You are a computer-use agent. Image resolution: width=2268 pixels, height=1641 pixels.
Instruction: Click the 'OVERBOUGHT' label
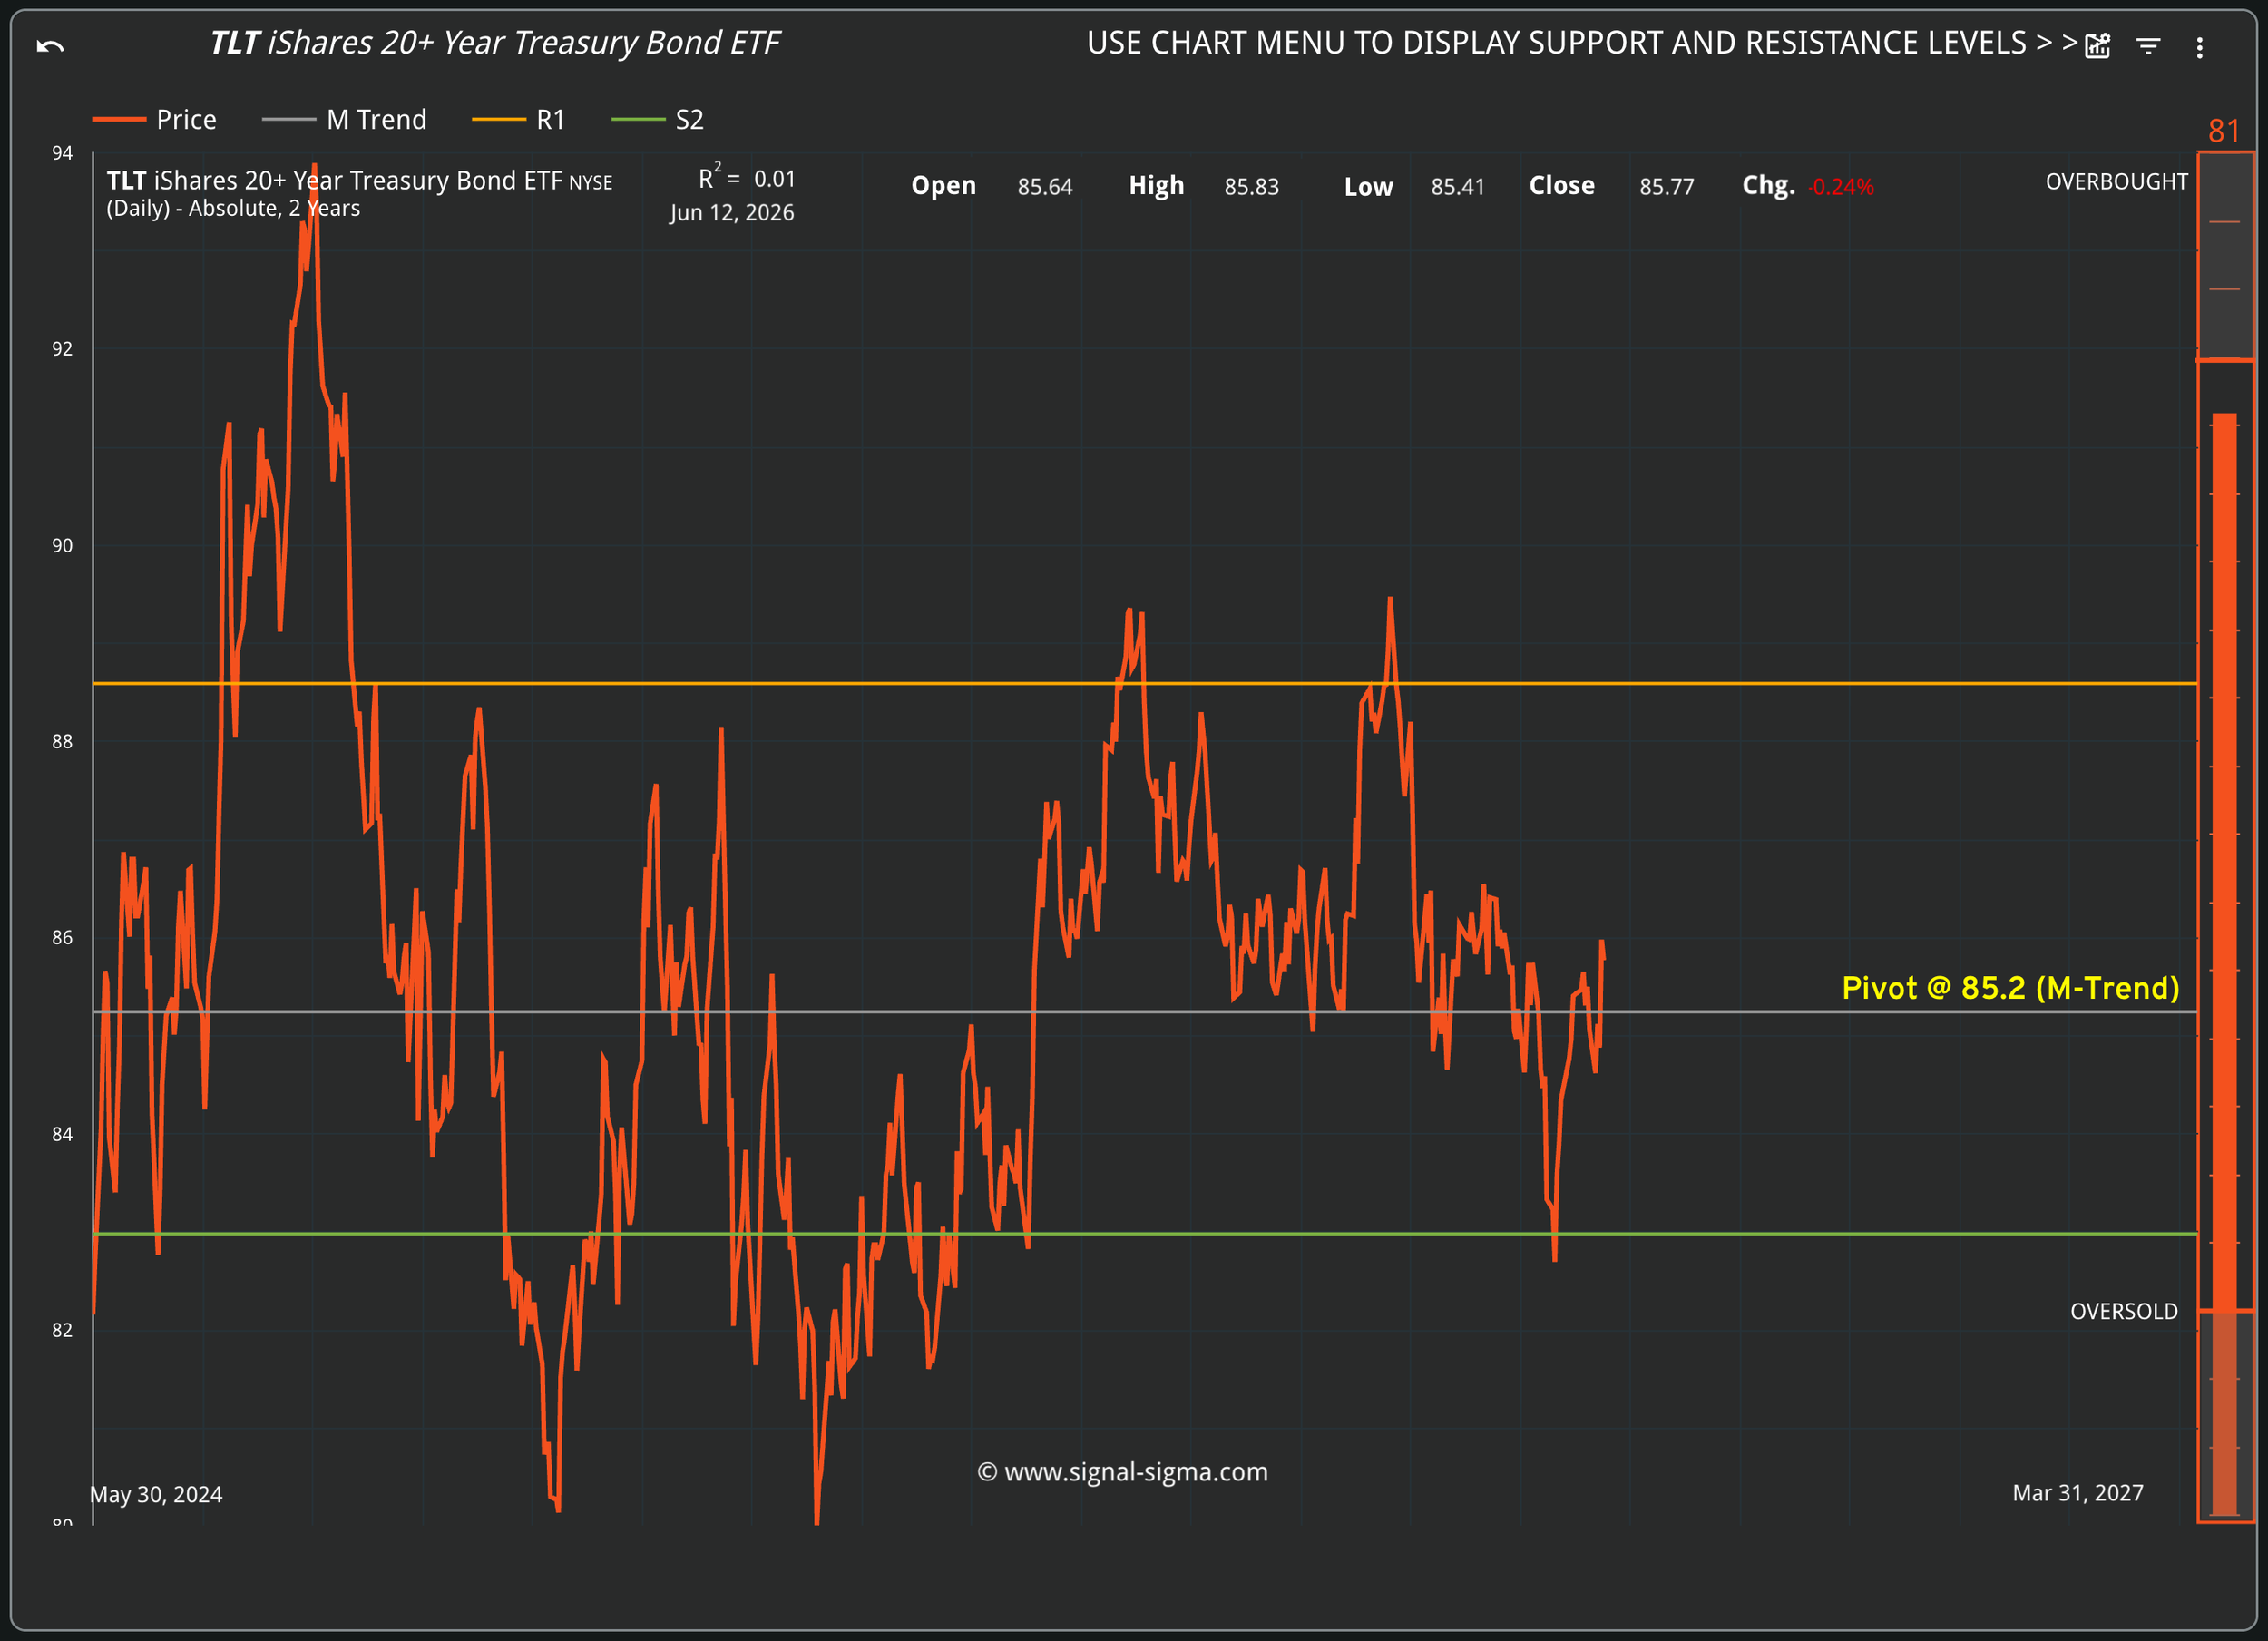(2116, 182)
